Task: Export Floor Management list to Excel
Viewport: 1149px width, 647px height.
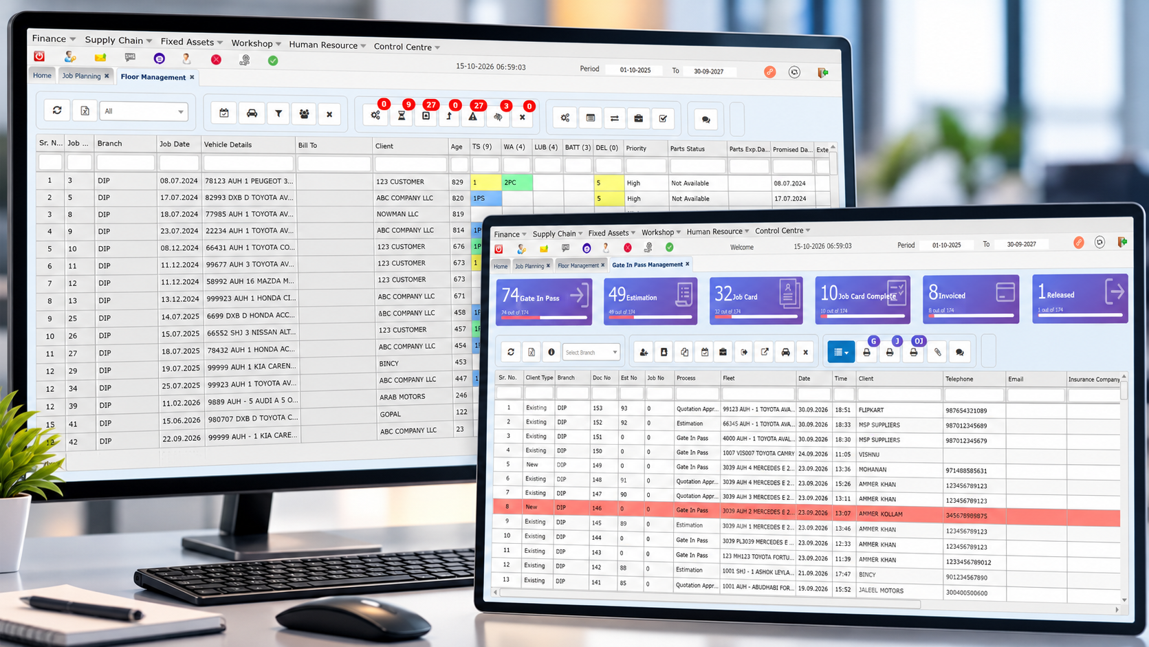Action: (x=85, y=111)
